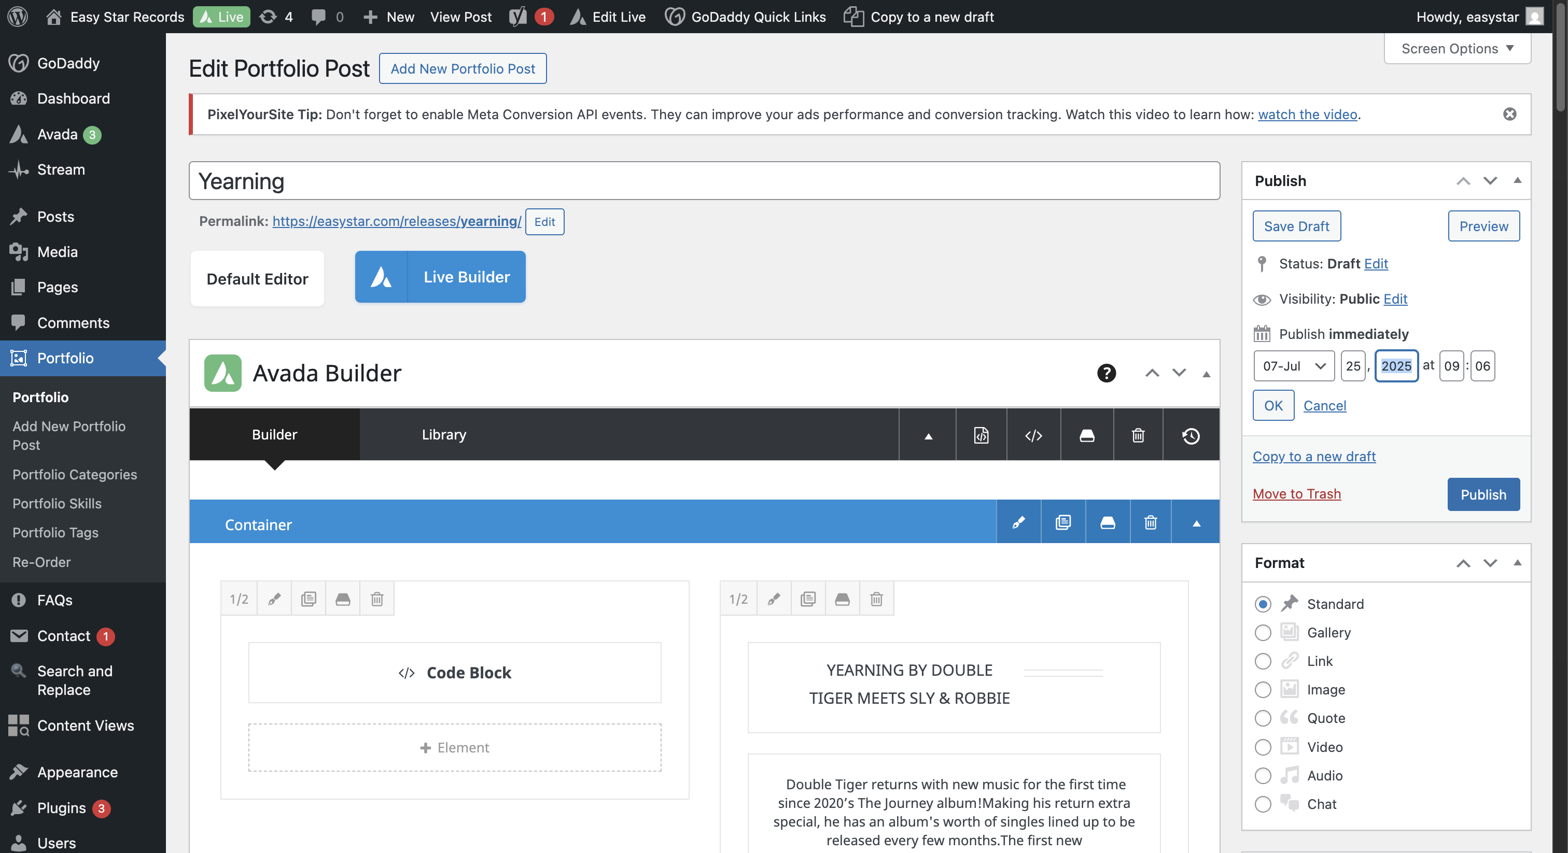Open the publish month dropdown
This screenshot has height=853, width=1568.
1294,366
